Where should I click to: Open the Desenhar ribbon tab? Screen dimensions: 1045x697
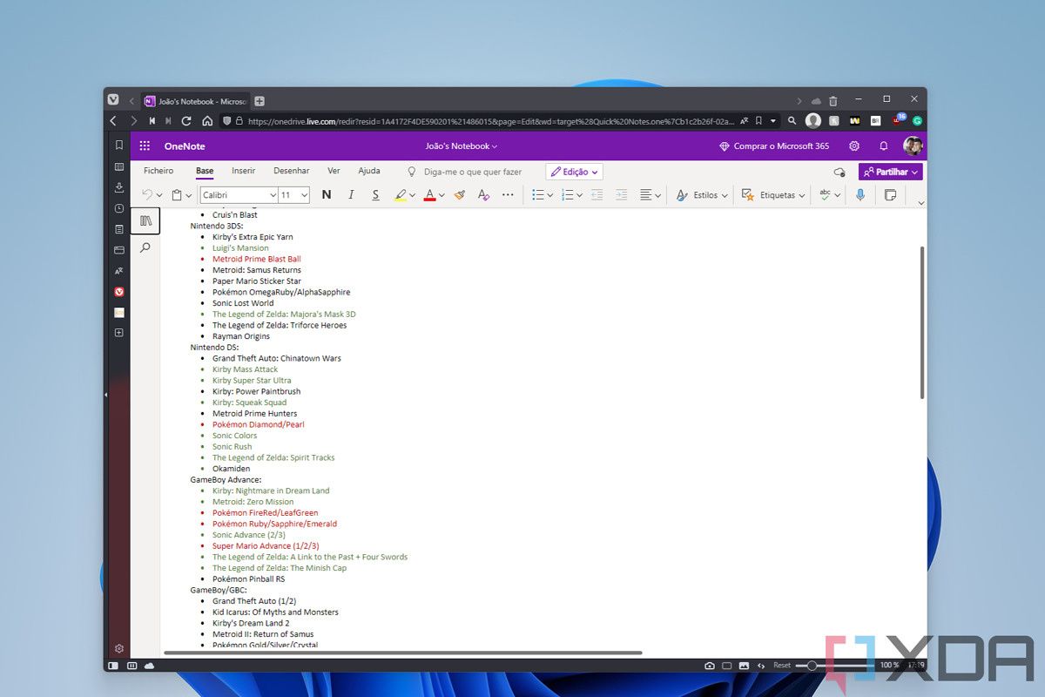(291, 171)
